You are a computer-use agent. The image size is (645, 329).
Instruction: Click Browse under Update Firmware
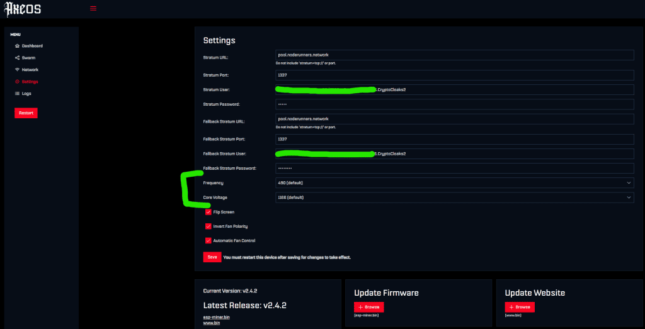pos(369,307)
